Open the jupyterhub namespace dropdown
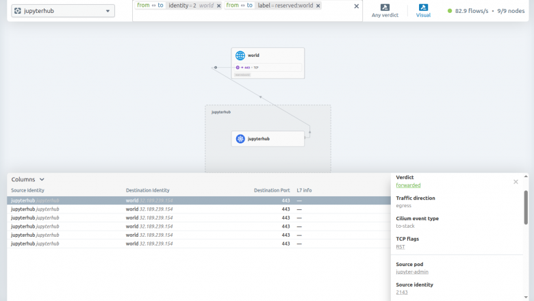The height and width of the screenshot is (301, 534). [x=63, y=11]
